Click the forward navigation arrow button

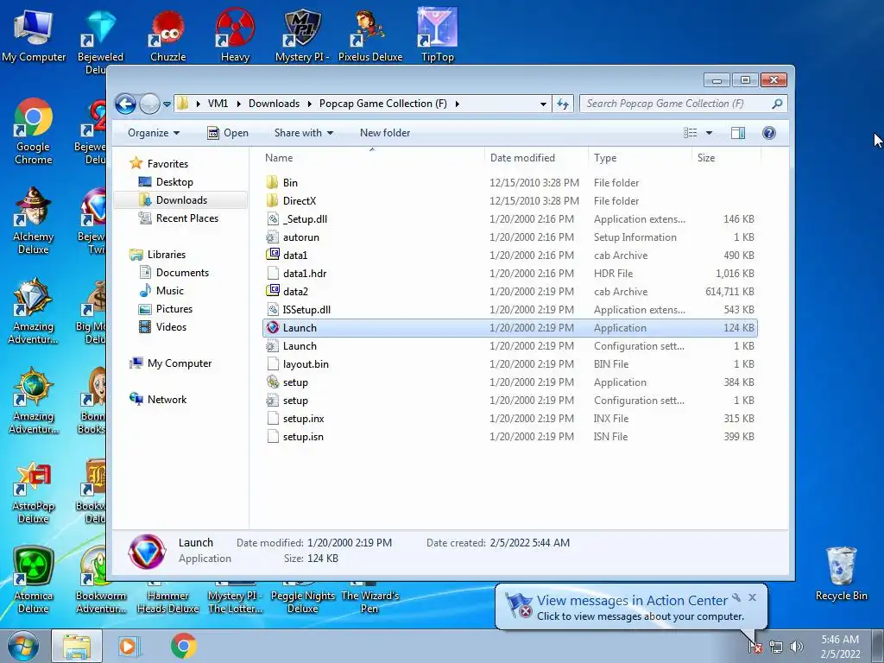149,104
